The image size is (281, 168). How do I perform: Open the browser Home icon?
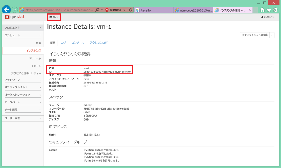[262, 10]
